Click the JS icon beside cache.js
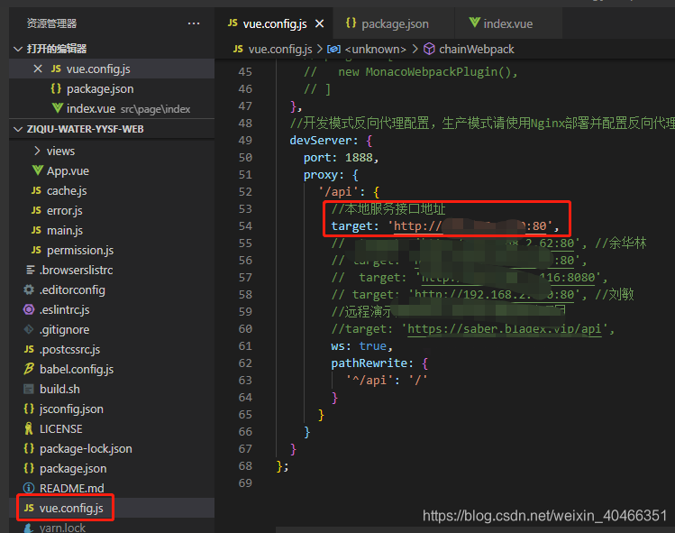 pos(37,190)
